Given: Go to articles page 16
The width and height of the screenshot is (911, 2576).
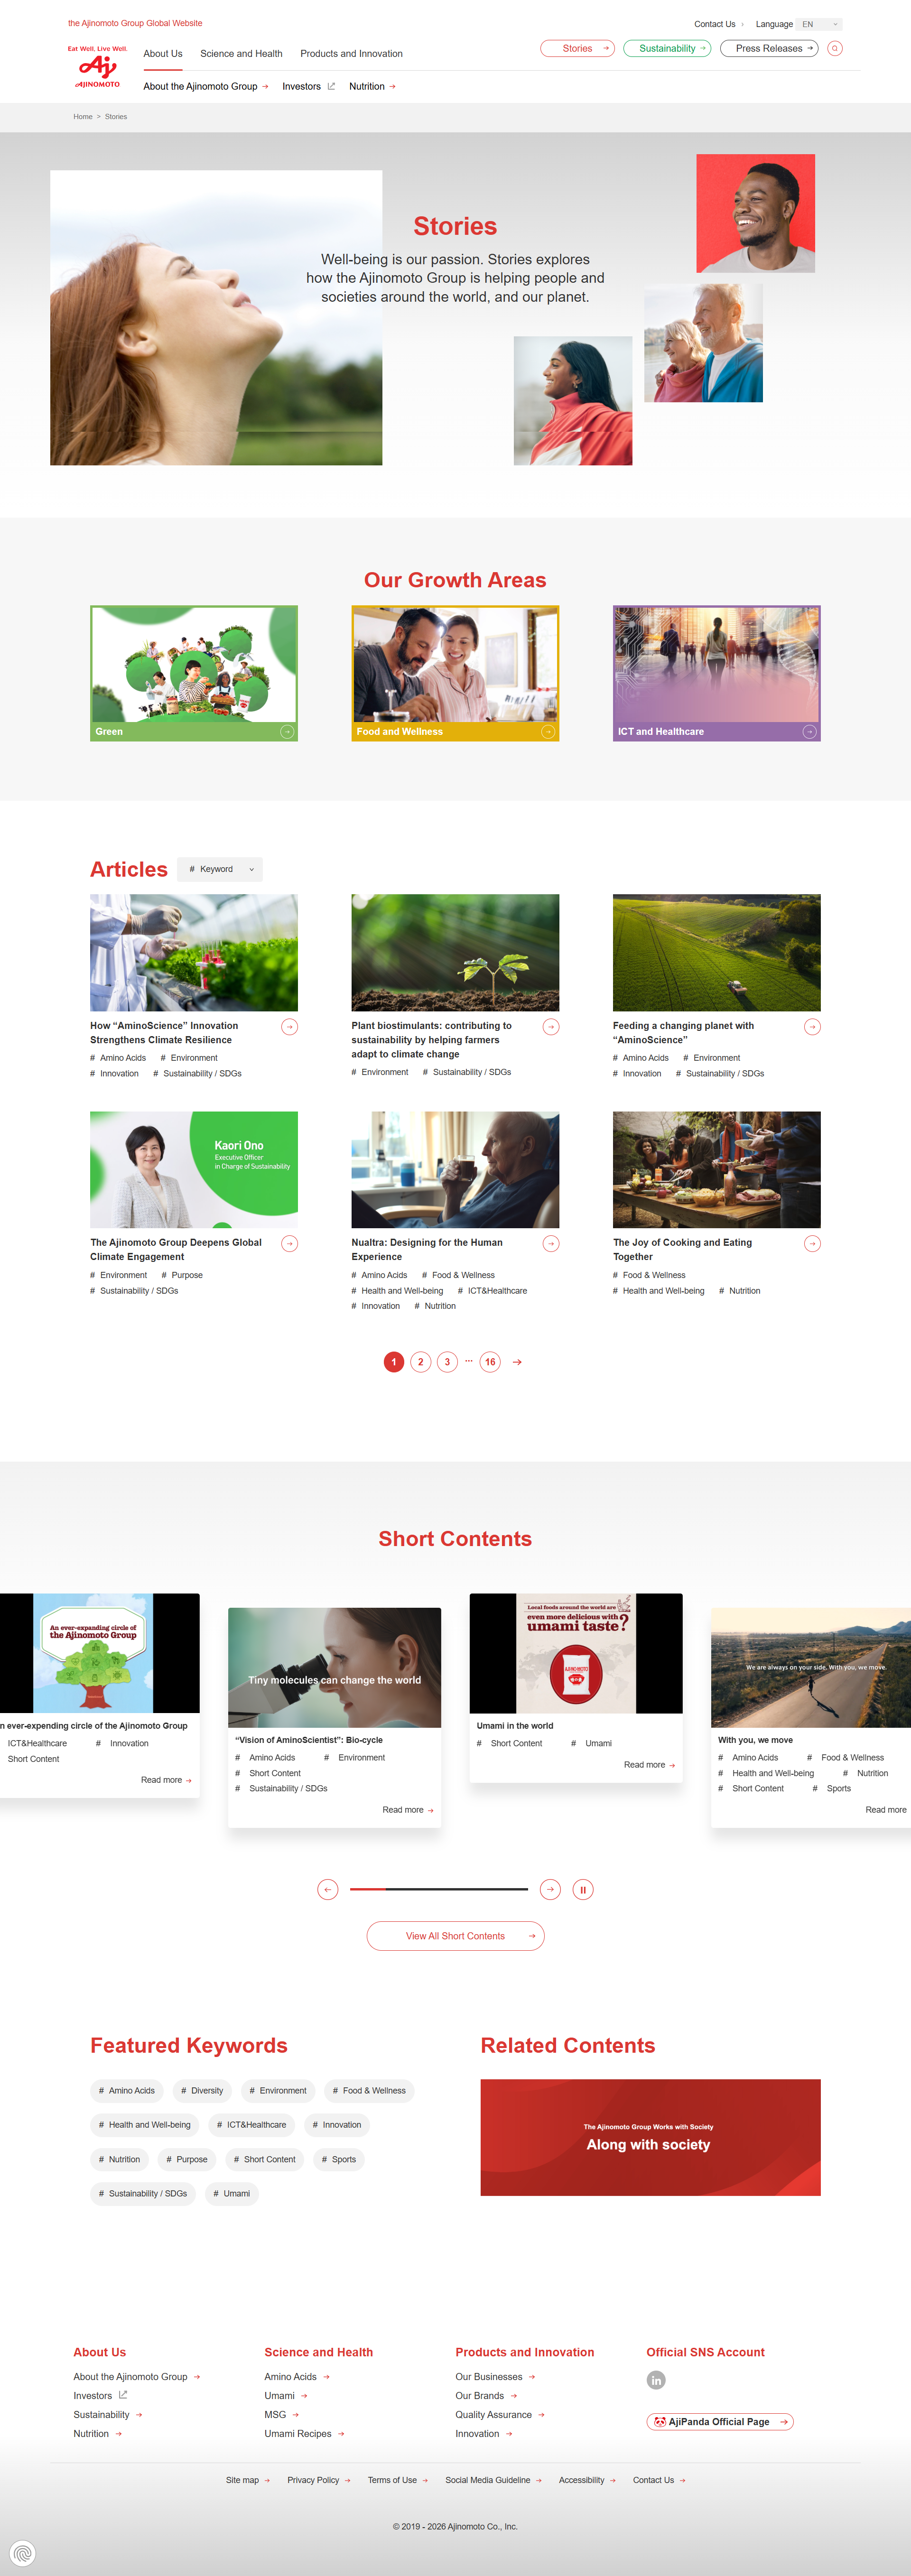Looking at the screenshot, I should pyautogui.click(x=490, y=1362).
